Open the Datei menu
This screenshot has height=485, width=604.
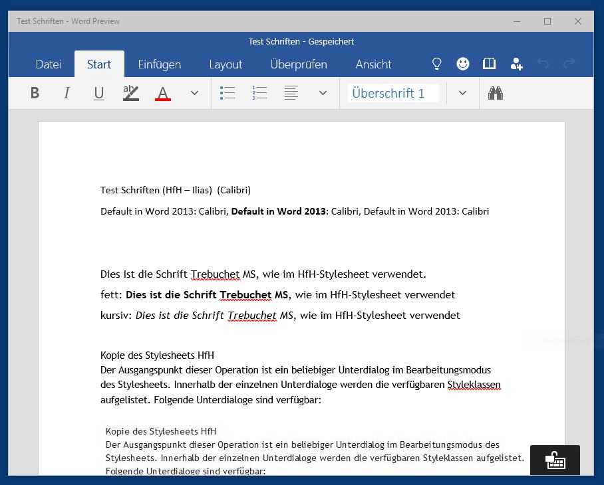pos(48,64)
